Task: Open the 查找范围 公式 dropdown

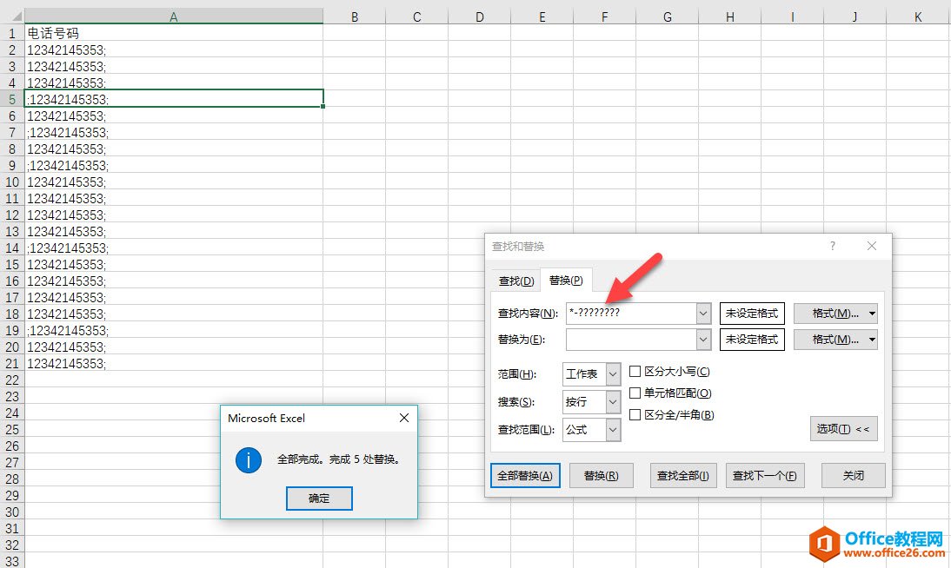Action: (613, 429)
